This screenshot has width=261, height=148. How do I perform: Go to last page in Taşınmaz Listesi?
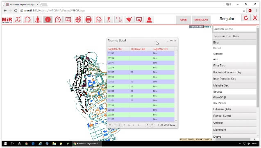point(152,125)
